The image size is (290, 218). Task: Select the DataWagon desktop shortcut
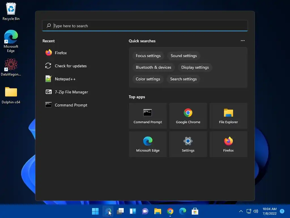(11, 67)
